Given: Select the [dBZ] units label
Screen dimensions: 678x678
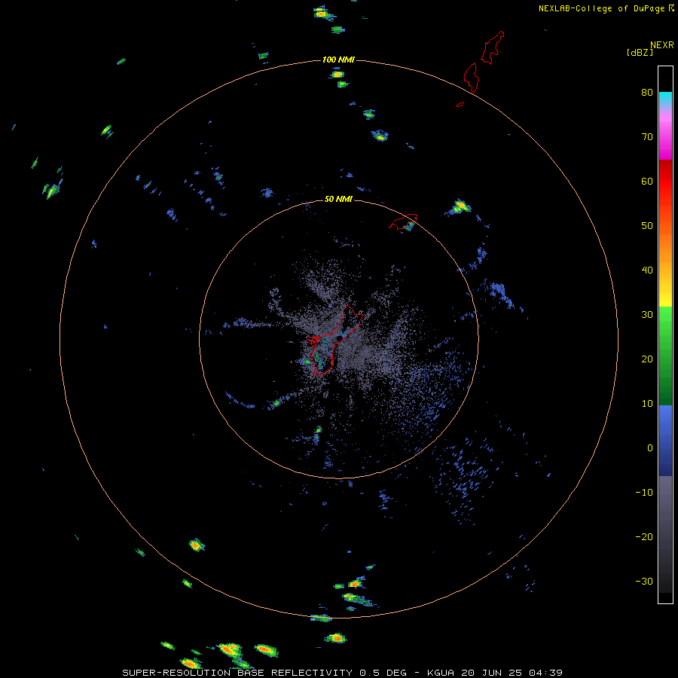Looking at the screenshot, I should point(640,52).
